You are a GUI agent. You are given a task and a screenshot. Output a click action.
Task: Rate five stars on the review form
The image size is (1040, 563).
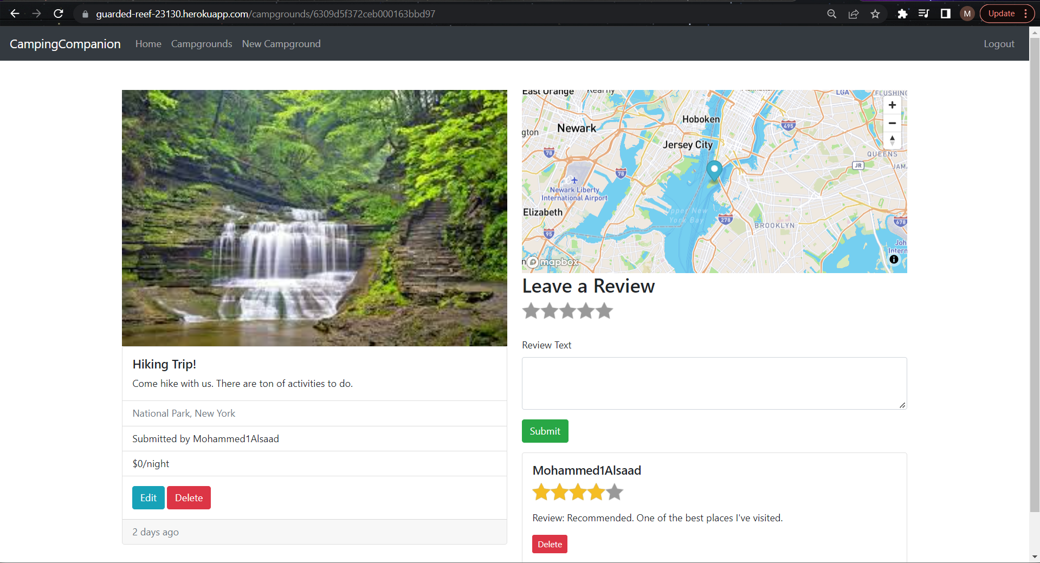point(604,310)
